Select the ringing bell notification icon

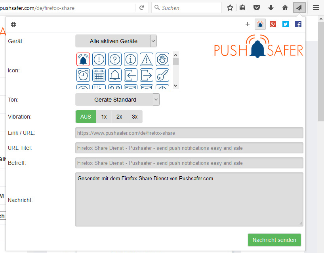click(x=83, y=59)
